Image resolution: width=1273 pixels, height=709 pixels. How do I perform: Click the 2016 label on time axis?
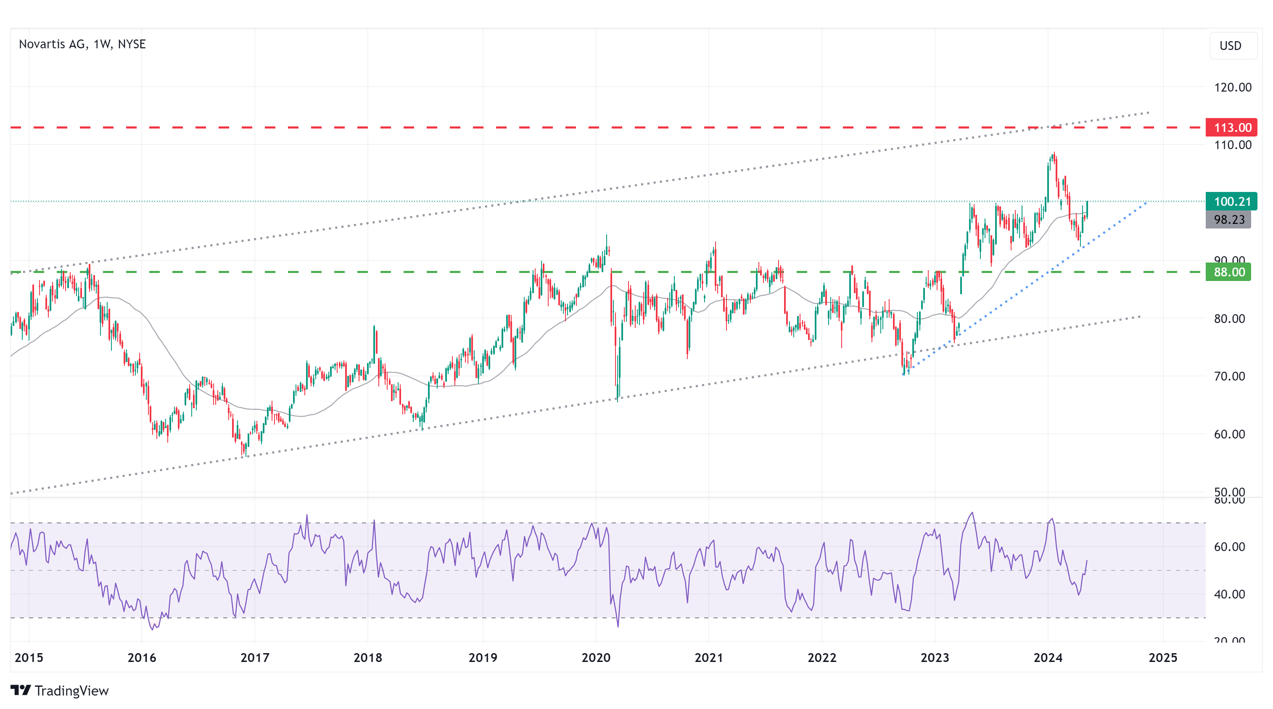[x=142, y=658]
